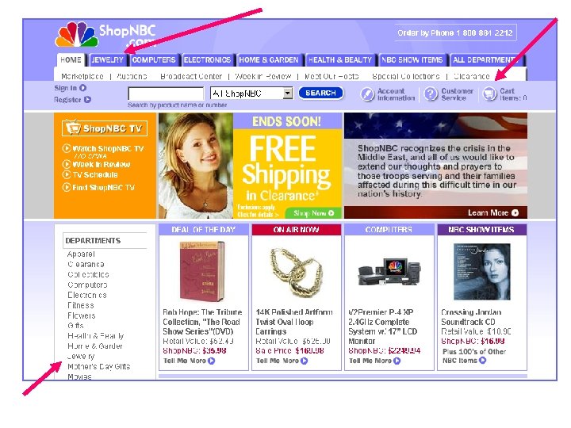Click the NBC SHOW ITEMS box header

point(482,230)
